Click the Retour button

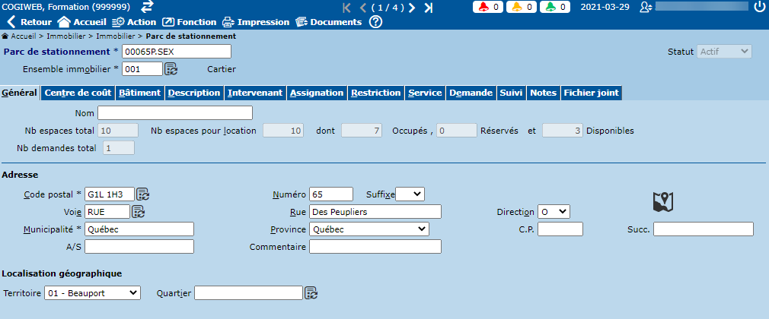[x=30, y=22]
